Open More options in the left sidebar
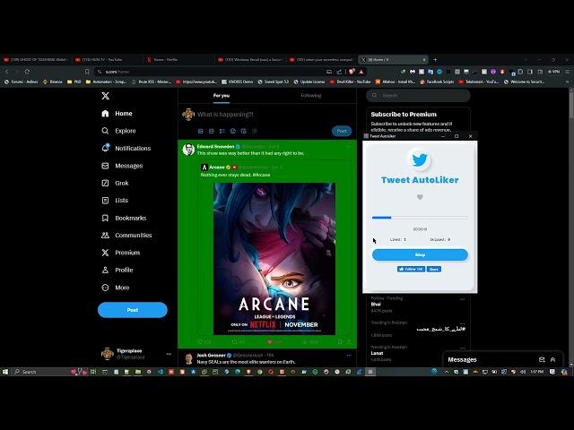This screenshot has width=574, height=430. tap(122, 288)
